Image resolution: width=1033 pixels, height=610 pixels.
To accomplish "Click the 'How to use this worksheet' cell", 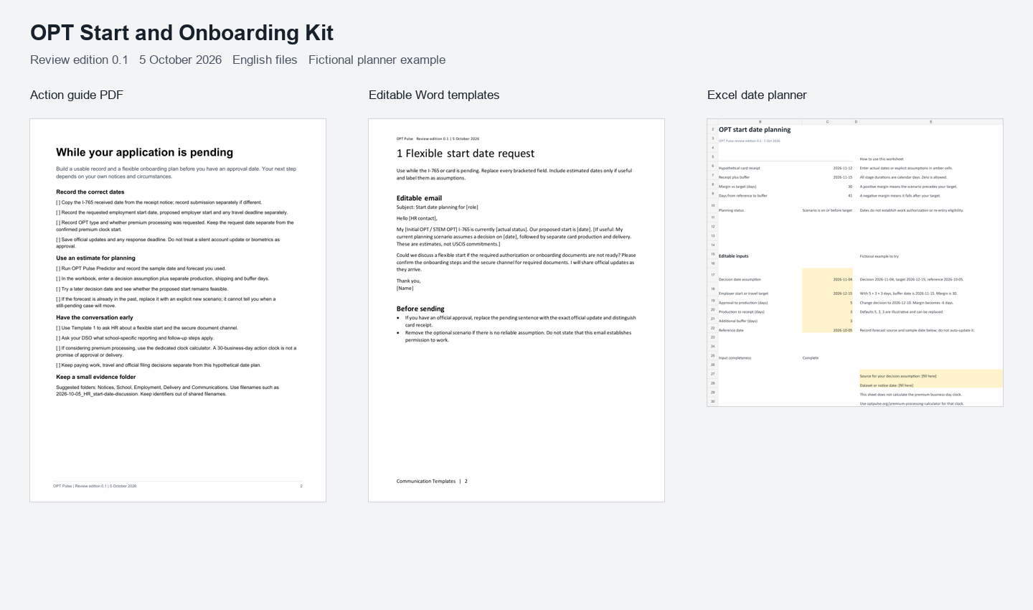I will [882, 159].
